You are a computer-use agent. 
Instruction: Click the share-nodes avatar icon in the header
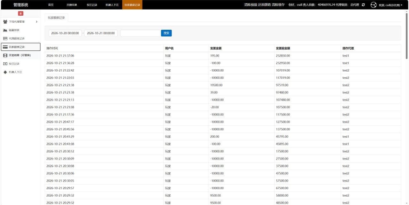374,5
